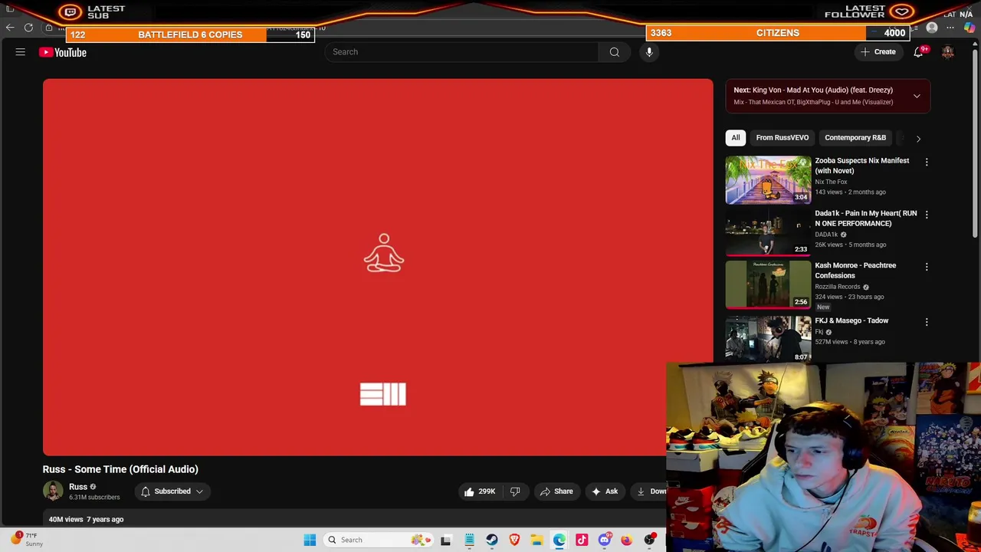Click the red video player area
The image size is (981, 552).
(x=378, y=267)
